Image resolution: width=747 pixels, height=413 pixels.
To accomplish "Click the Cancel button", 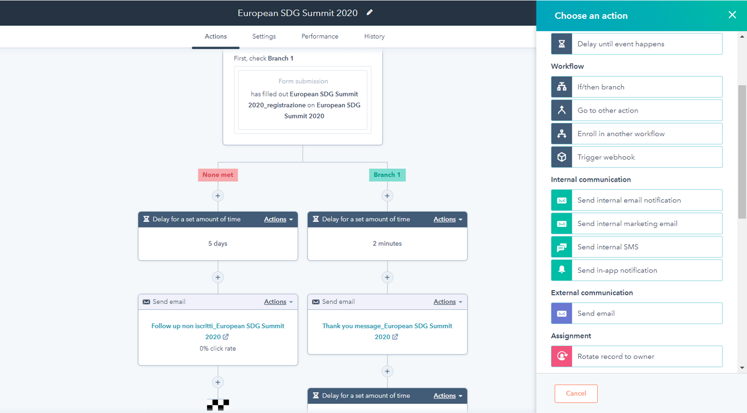I will 576,394.
